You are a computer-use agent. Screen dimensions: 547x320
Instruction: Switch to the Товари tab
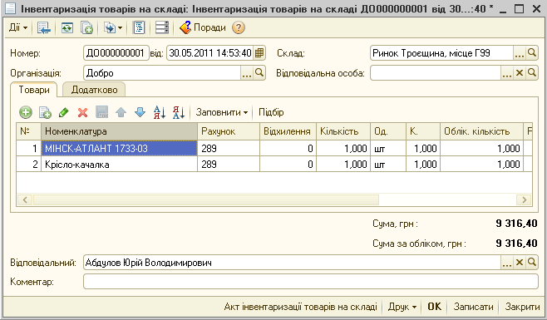tap(34, 90)
